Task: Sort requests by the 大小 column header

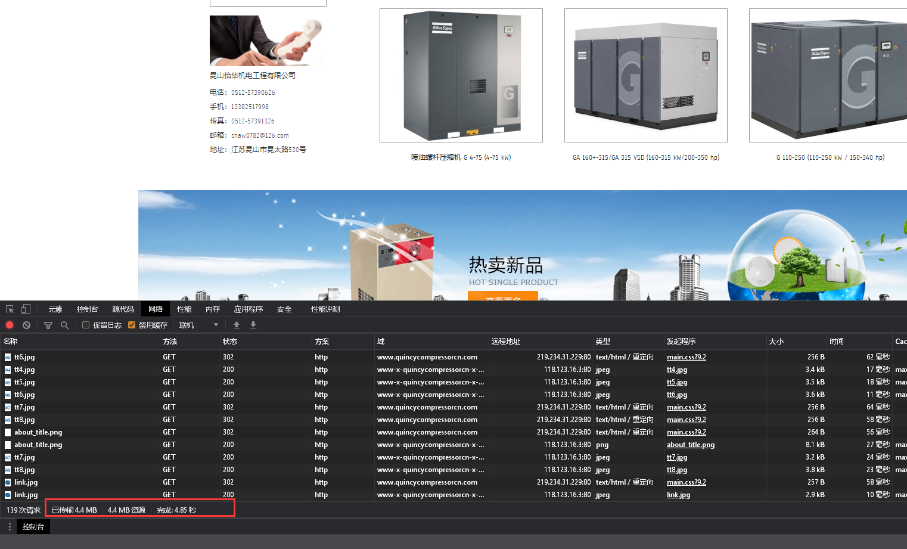Action: click(776, 342)
